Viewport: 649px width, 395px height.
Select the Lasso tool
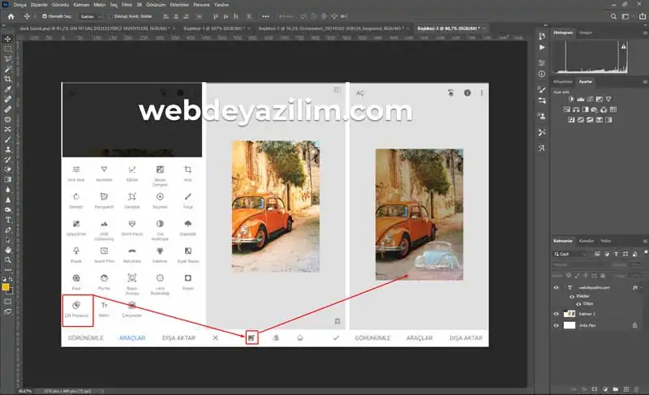click(x=8, y=58)
